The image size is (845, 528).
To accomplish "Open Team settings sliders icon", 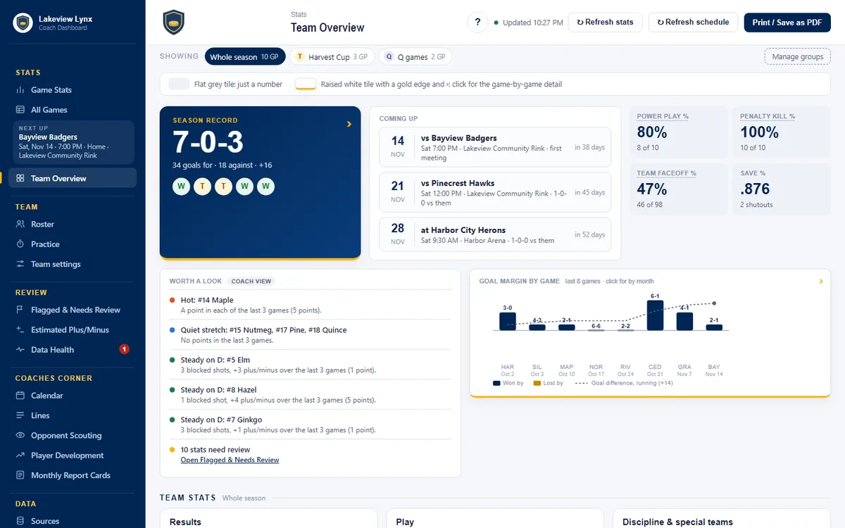I will (20, 265).
